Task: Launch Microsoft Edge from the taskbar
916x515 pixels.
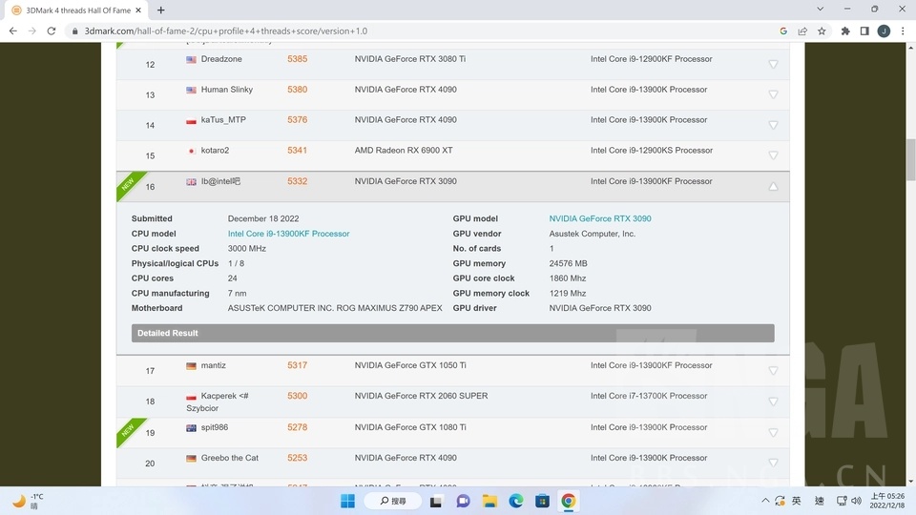Action: pyautogui.click(x=516, y=501)
